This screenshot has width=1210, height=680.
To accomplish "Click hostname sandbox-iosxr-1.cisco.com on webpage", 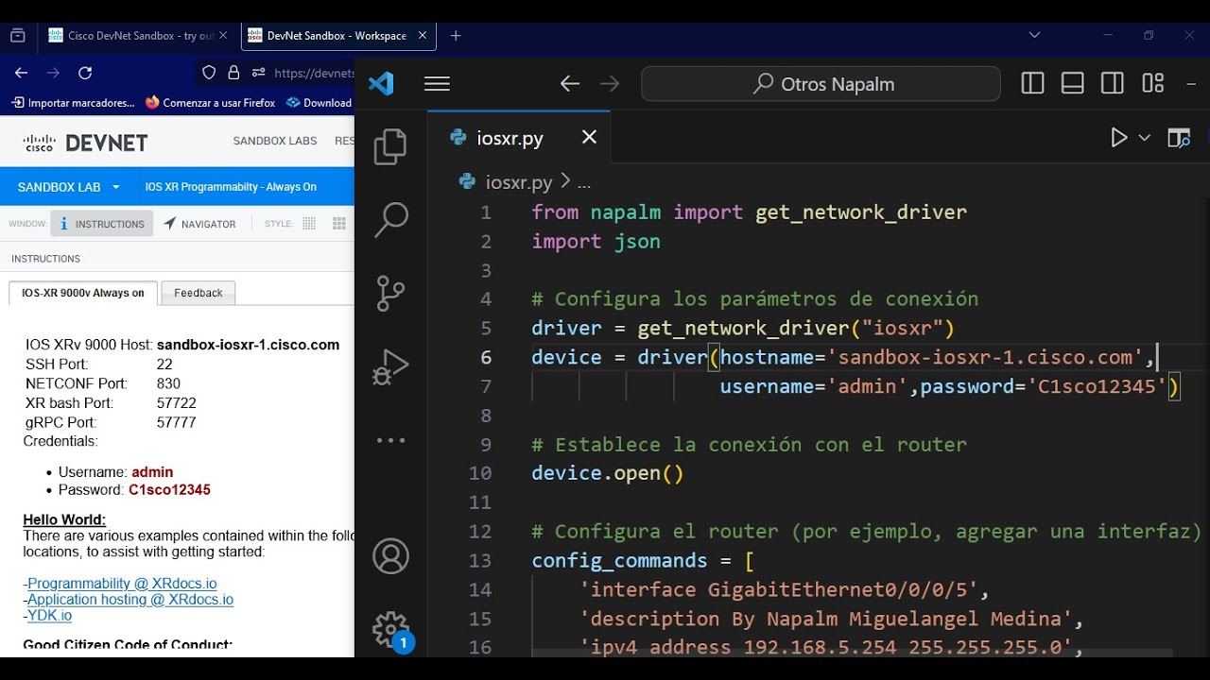I will tap(248, 345).
